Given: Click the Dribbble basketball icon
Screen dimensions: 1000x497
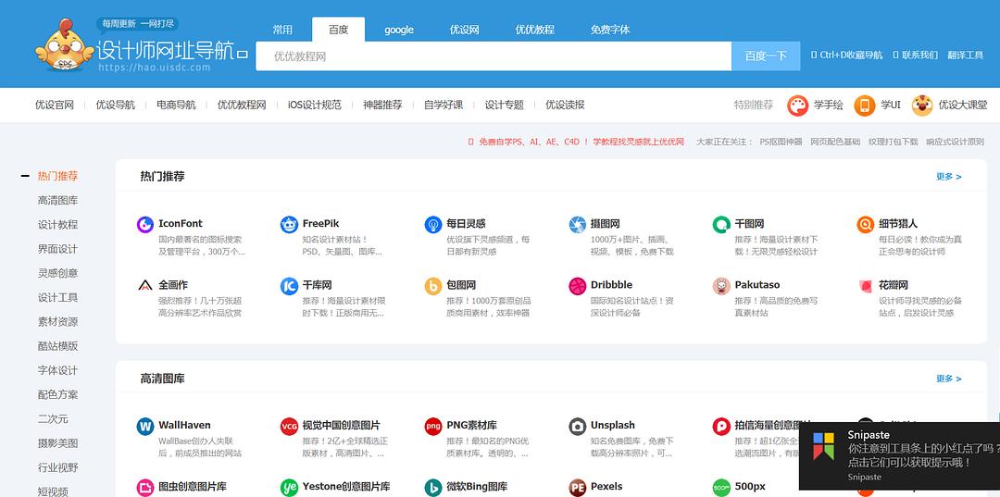Looking at the screenshot, I should [577, 285].
